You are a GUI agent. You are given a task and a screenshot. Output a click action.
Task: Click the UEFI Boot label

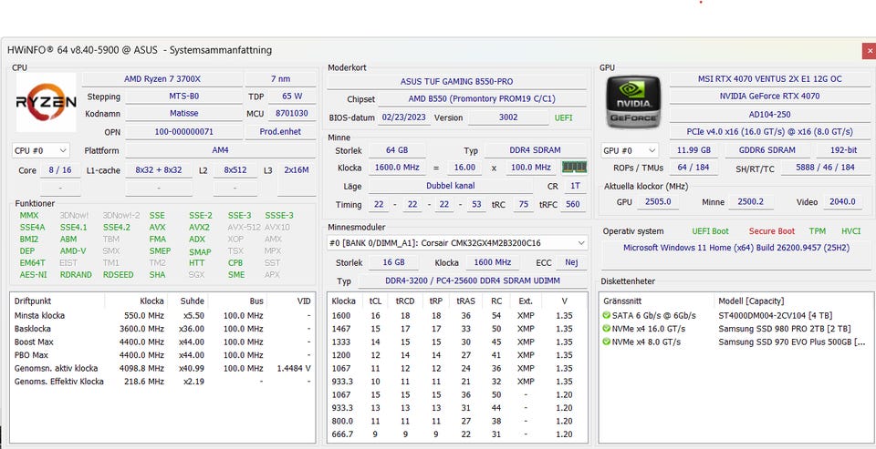710,231
